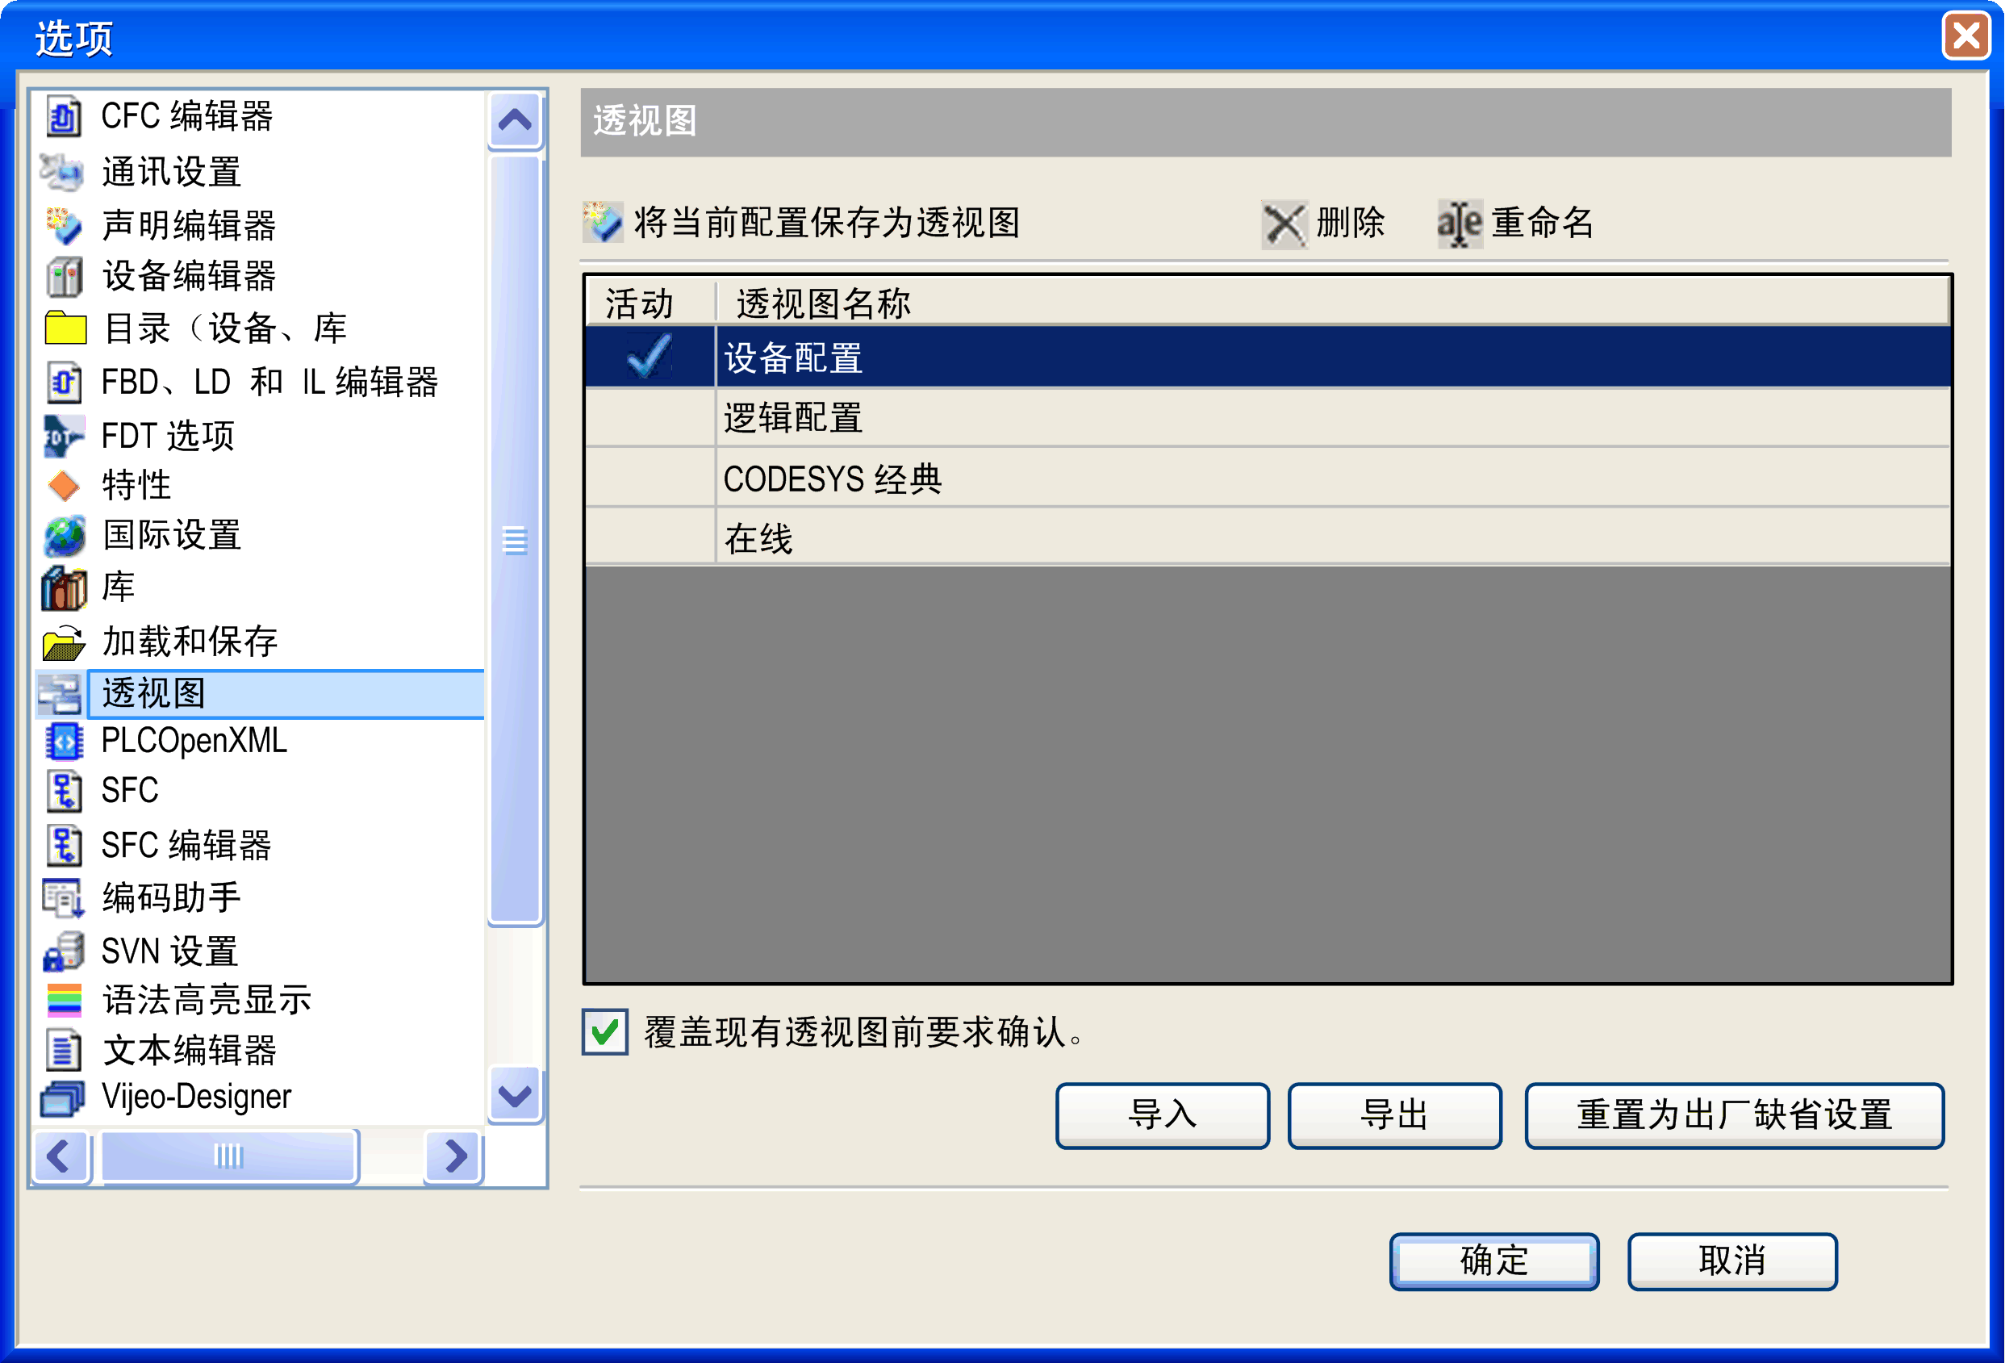Click the 重命名 label

[x=1543, y=224]
